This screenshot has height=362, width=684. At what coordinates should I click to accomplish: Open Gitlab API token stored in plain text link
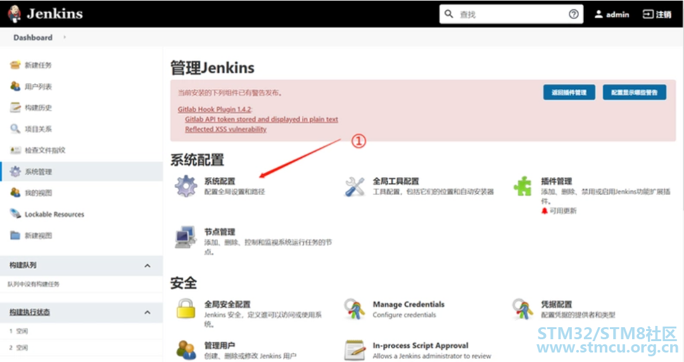point(262,119)
